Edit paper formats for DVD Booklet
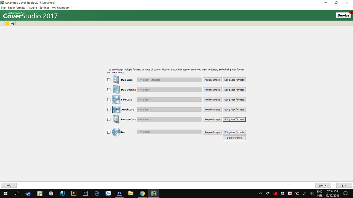 pyautogui.click(x=234, y=90)
